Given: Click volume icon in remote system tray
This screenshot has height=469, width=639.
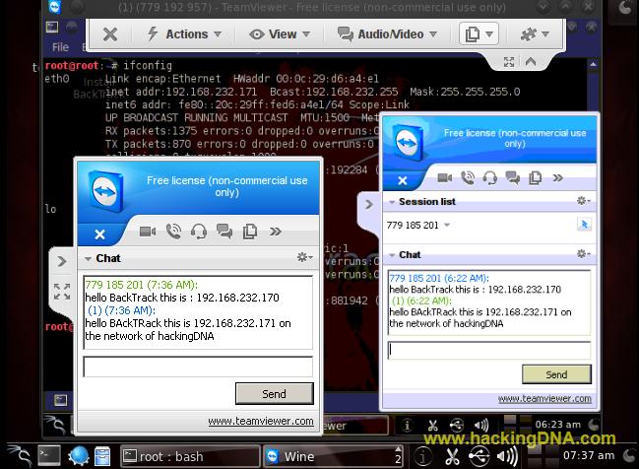Looking at the screenshot, I should click(481, 426).
